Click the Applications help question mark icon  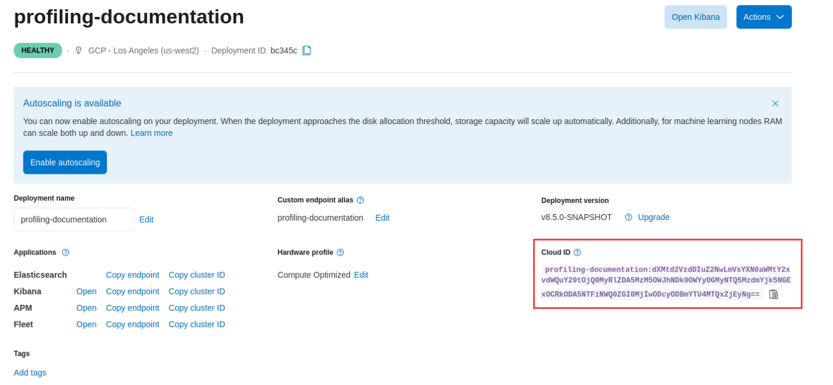pos(65,252)
